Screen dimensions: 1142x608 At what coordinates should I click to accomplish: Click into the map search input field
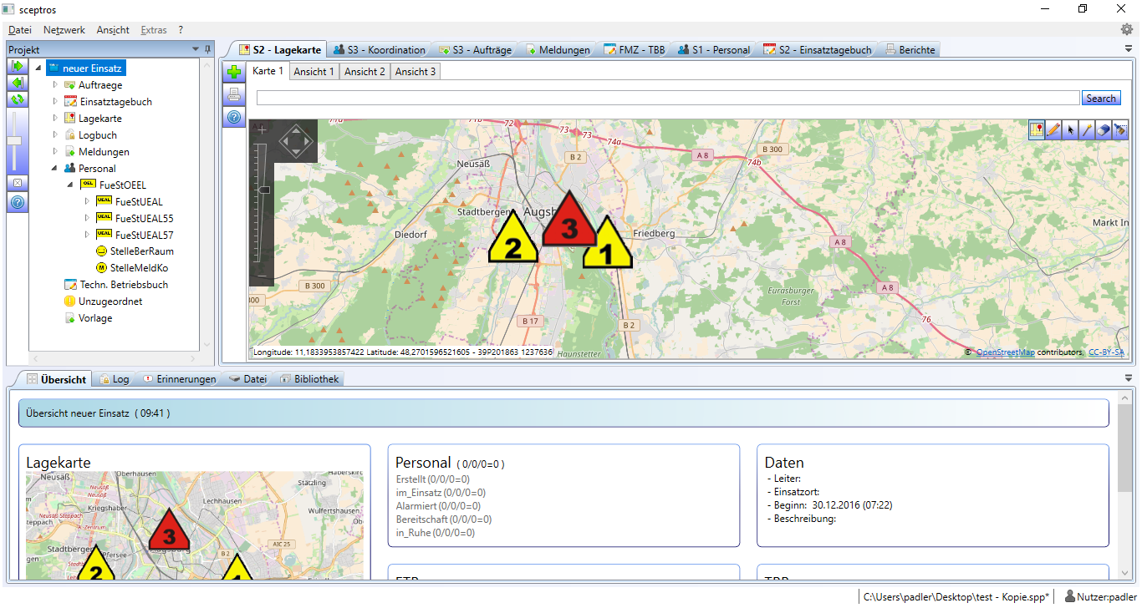(x=668, y=98)
